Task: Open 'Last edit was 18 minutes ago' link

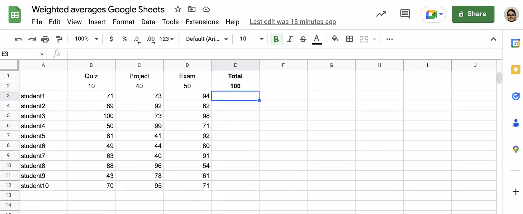Action: click(x=293, y=22)
